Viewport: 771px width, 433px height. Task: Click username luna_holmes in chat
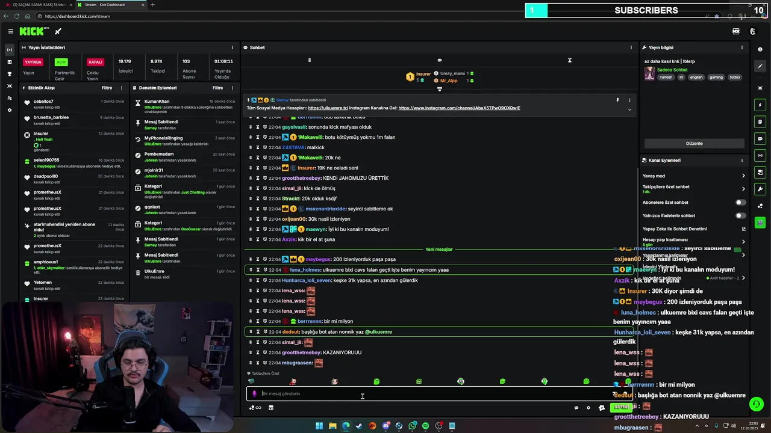pos(305,270)
